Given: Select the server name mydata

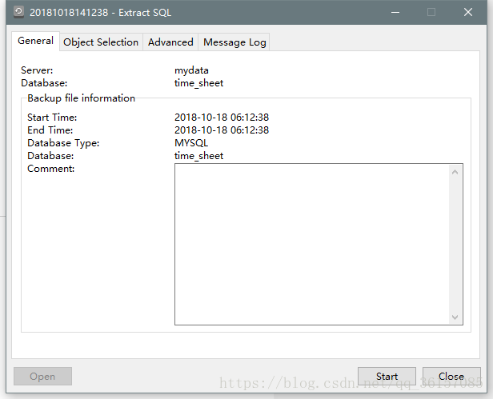Looking at the screenshot, I should pyautogui.click(x=191, y=70).
